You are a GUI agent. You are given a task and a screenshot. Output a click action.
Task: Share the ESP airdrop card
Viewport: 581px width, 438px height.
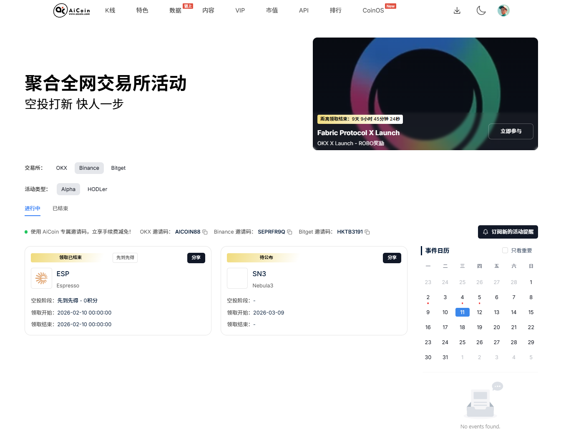point(196,258)
